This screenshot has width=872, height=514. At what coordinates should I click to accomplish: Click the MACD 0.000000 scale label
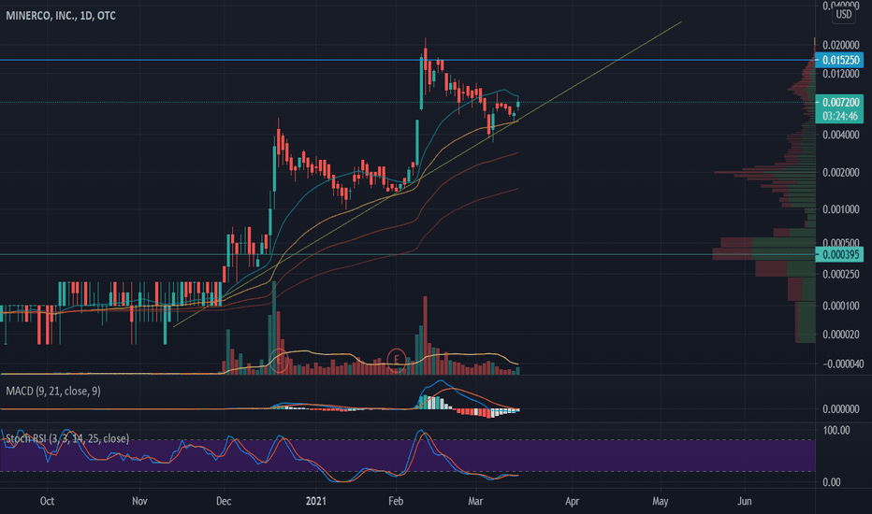tap(841, 409)
